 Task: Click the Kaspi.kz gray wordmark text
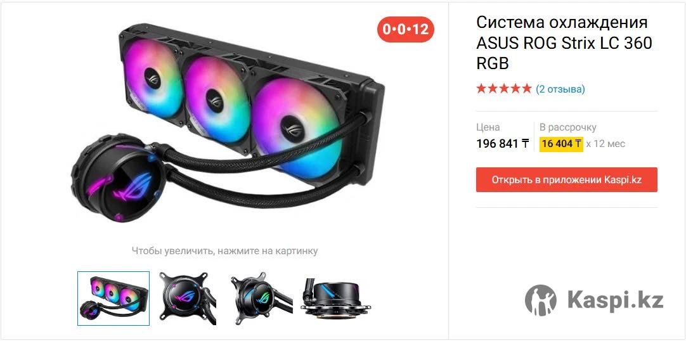(x=615, y=300)
